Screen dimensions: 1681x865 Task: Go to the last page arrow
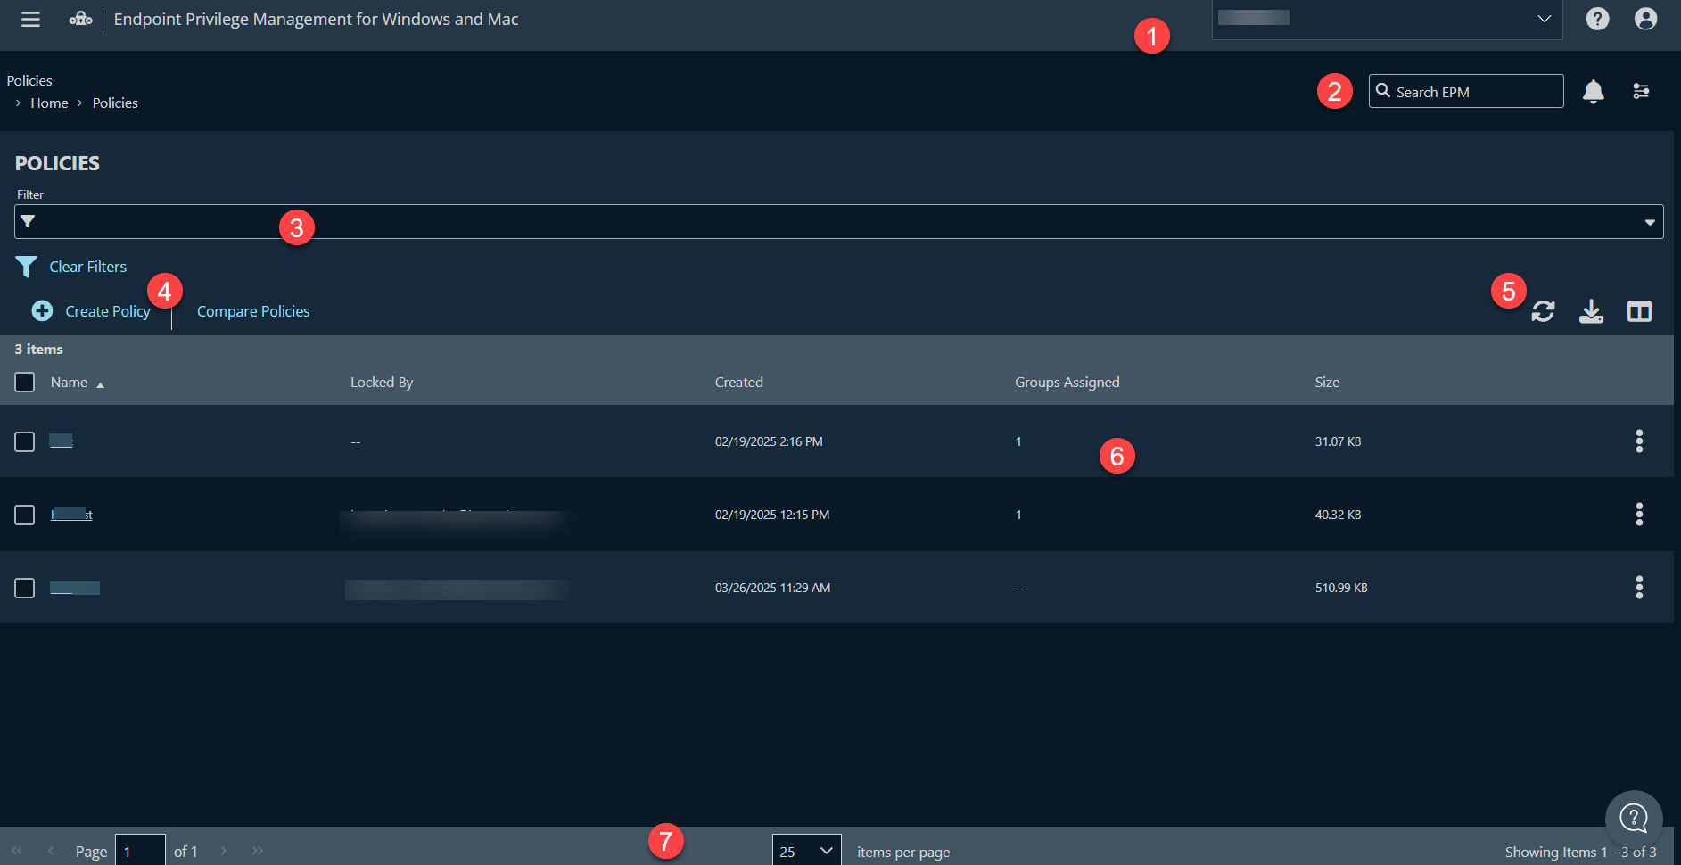pyautogui.click(x=258, y=851)
